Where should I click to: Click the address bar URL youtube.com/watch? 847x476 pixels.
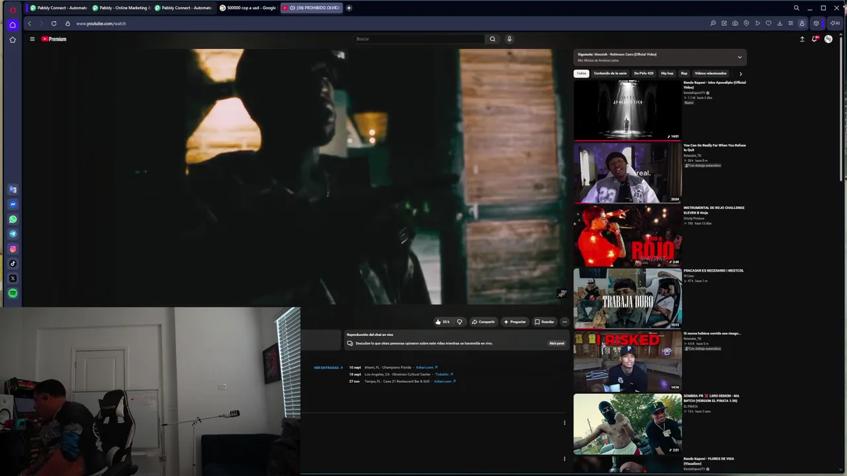(x=101, y=23)
